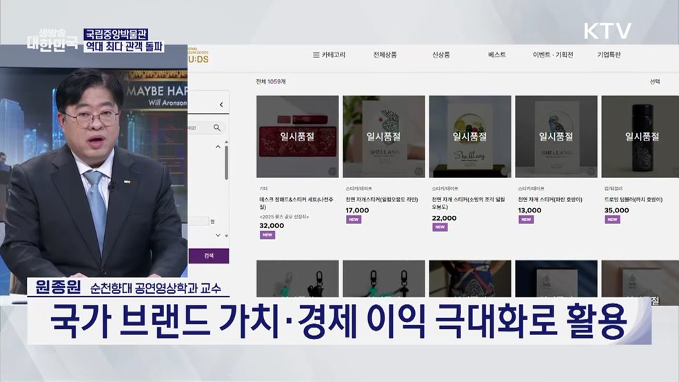Click NEW badge under 17,000 price
This screenshot has height=382, width=679.
coord(354,219)
